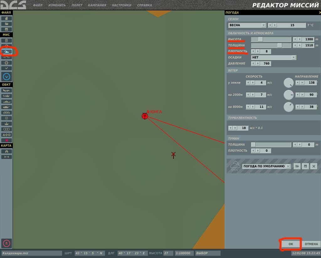Decrease ДАВЛЕНИЕ pressure value 760
The image size is (321, 258).
point(253,63)
